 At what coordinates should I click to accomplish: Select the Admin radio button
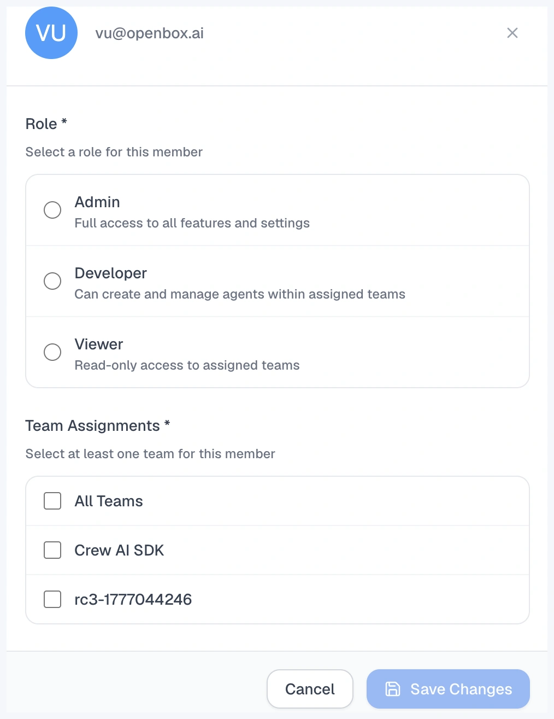pos(52,210)
